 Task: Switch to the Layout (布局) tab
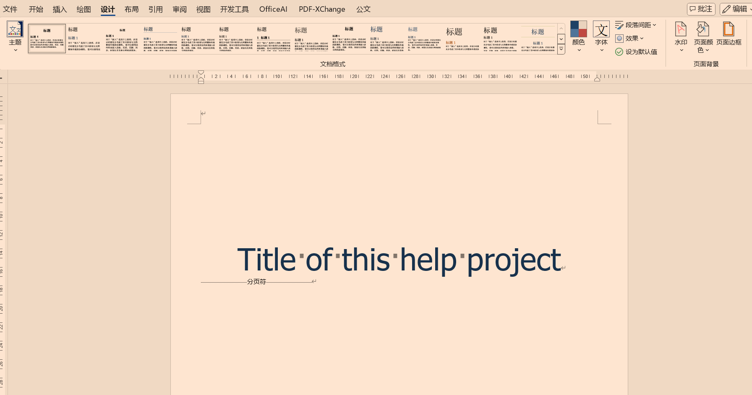131,9
